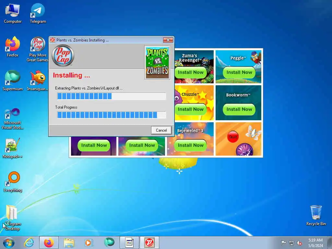Click the Total Progress bar
Screen dimensions: 332x249
112,115
